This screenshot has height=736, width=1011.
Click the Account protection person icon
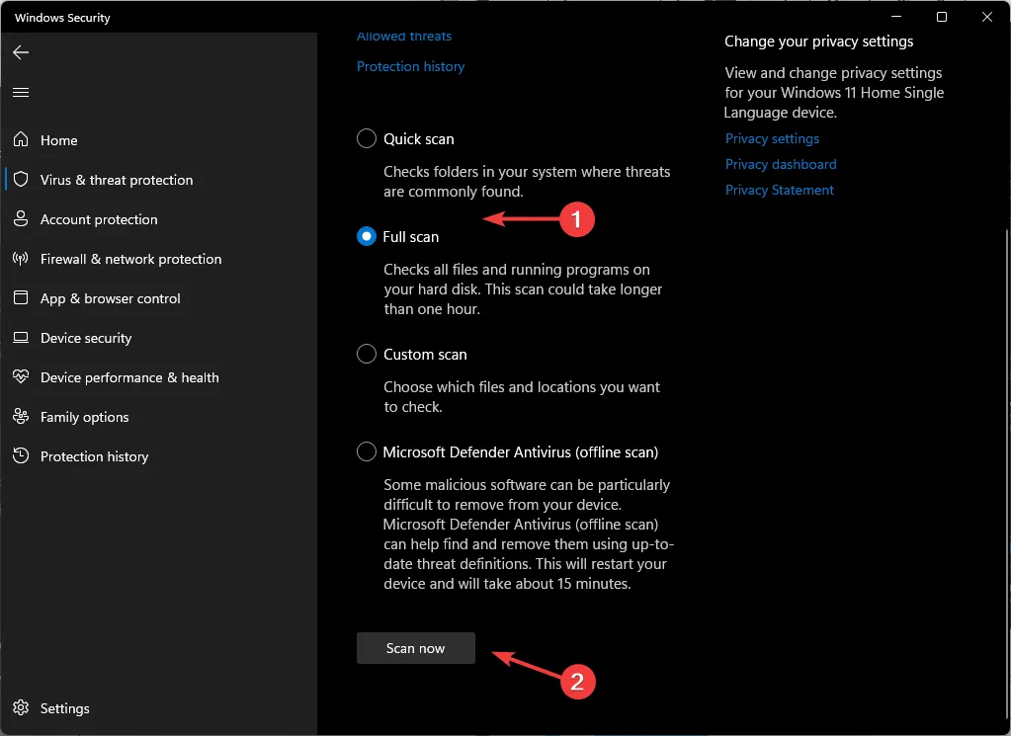[21, 218]
